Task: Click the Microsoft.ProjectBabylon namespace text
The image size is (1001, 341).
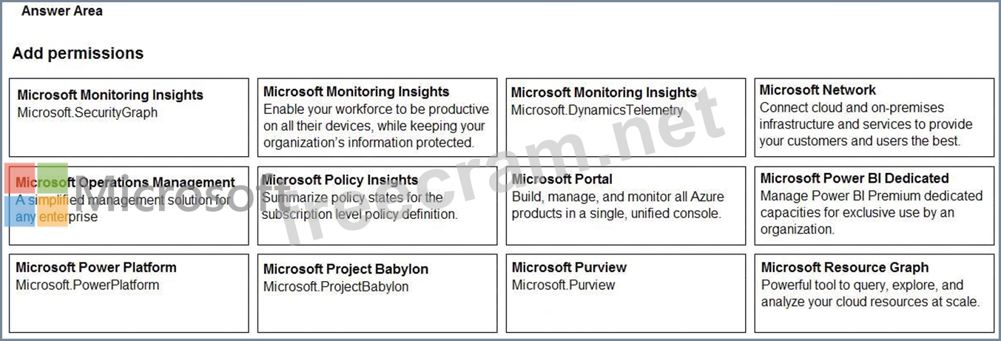Action: click(x=336, y=287)
